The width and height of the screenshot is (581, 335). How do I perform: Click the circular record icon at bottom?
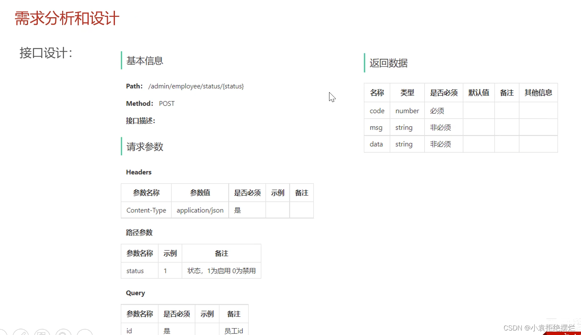click(x=64, y=333)
